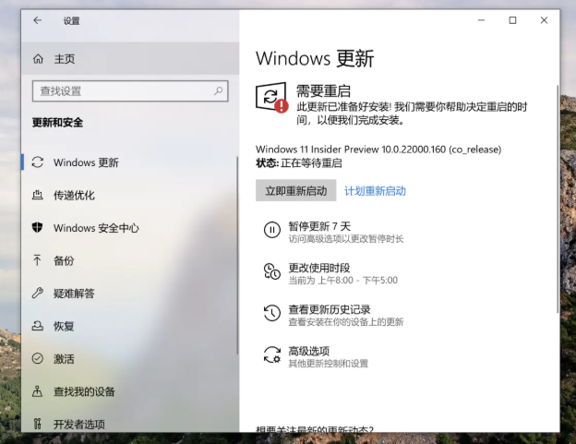Click the 开发者选项 tools icon
This screenshot has height=444, width=576.
(37, 424)
